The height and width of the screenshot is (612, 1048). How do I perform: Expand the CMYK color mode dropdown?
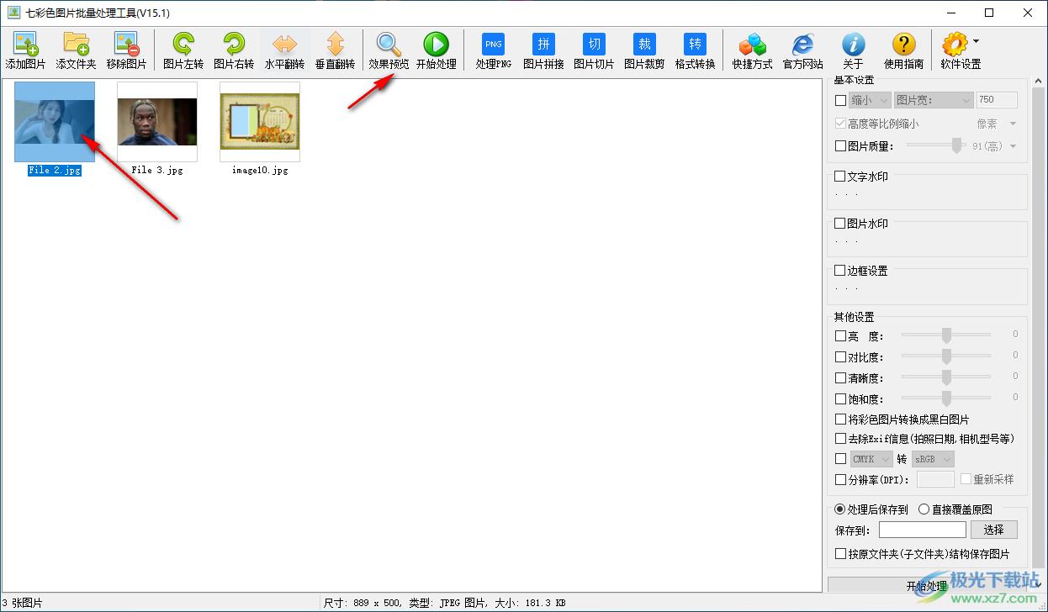click(871, 459)
